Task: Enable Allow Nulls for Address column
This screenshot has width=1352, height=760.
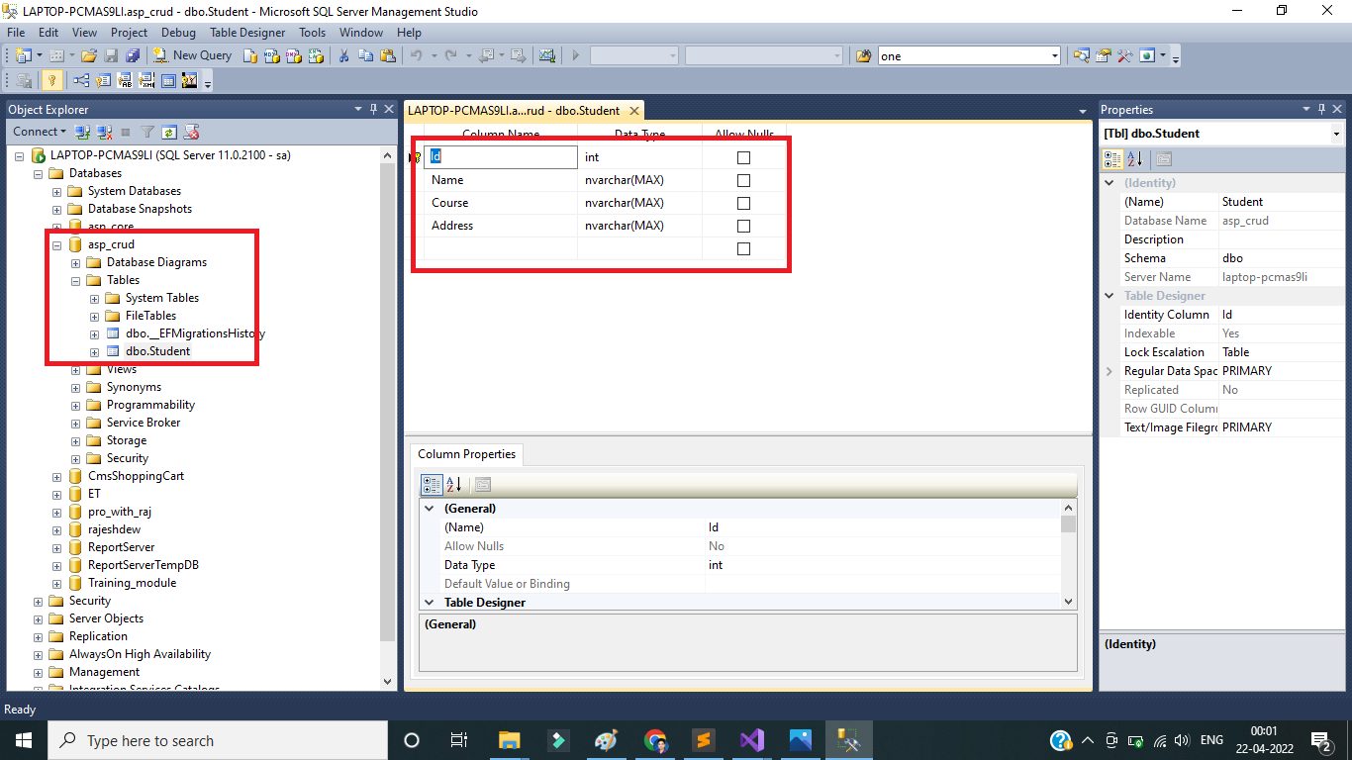Action: click(x=743, y=226)
